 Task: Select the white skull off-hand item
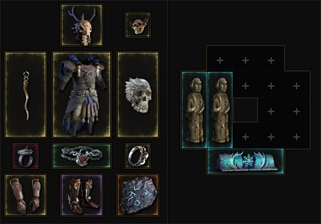click(138, 94)
